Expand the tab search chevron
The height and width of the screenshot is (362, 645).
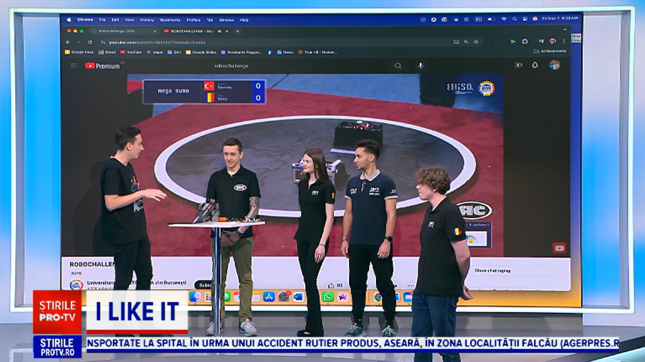click(565, 30)
